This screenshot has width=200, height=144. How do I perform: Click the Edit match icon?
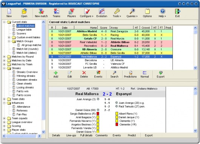(70, 74)
